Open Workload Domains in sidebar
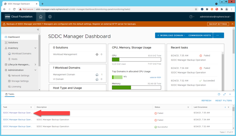This screenshot has height=136, width=236. 21,54
